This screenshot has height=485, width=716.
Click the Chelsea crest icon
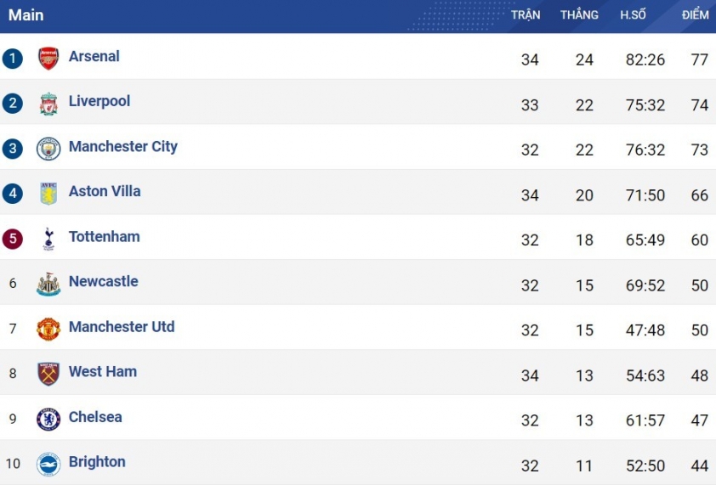(x=48, y=419)
